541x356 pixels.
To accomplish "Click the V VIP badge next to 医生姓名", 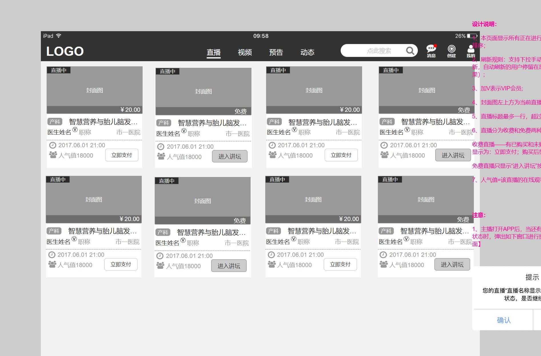I will 75,130.
